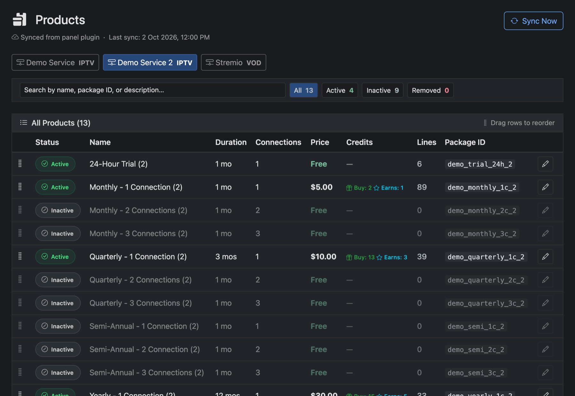Select the Quarterly - 3 Connections (2) product name
The image size is (575, 396).
pyautogui.click(x=141, y=303)
